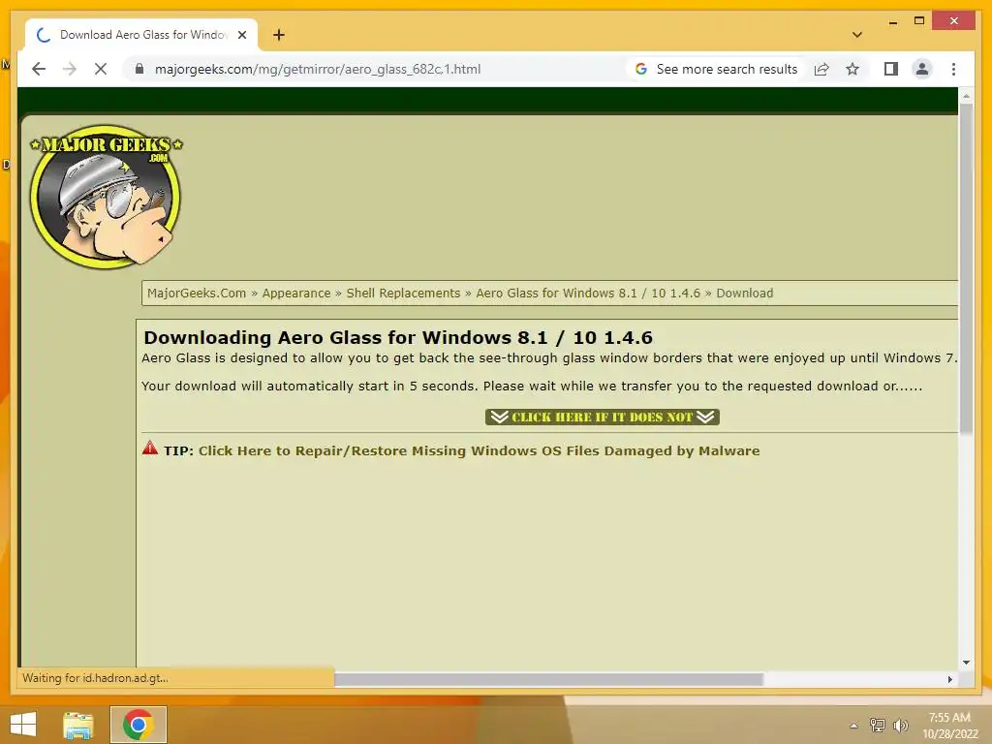
Task: Click the scroll-up arrow
Action: [x=966, y=96]
